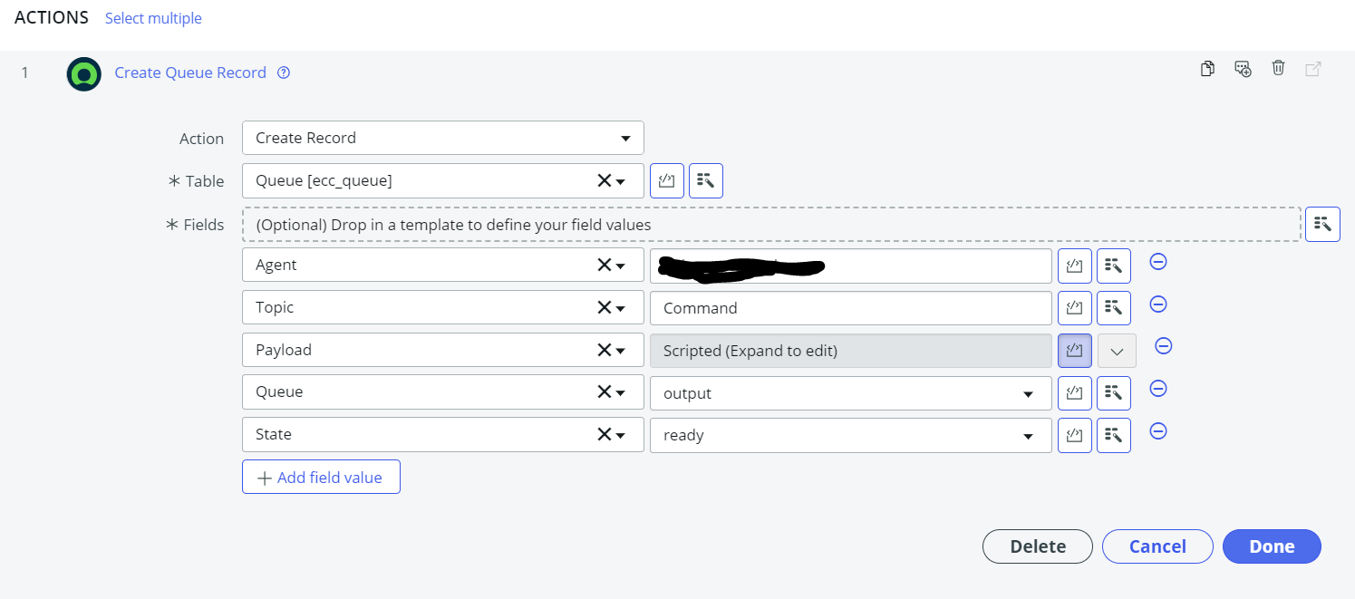This screenshot has width=1355, height=599.
Task: Toggle script editor for the Table field
Action: tap(667, 180)
